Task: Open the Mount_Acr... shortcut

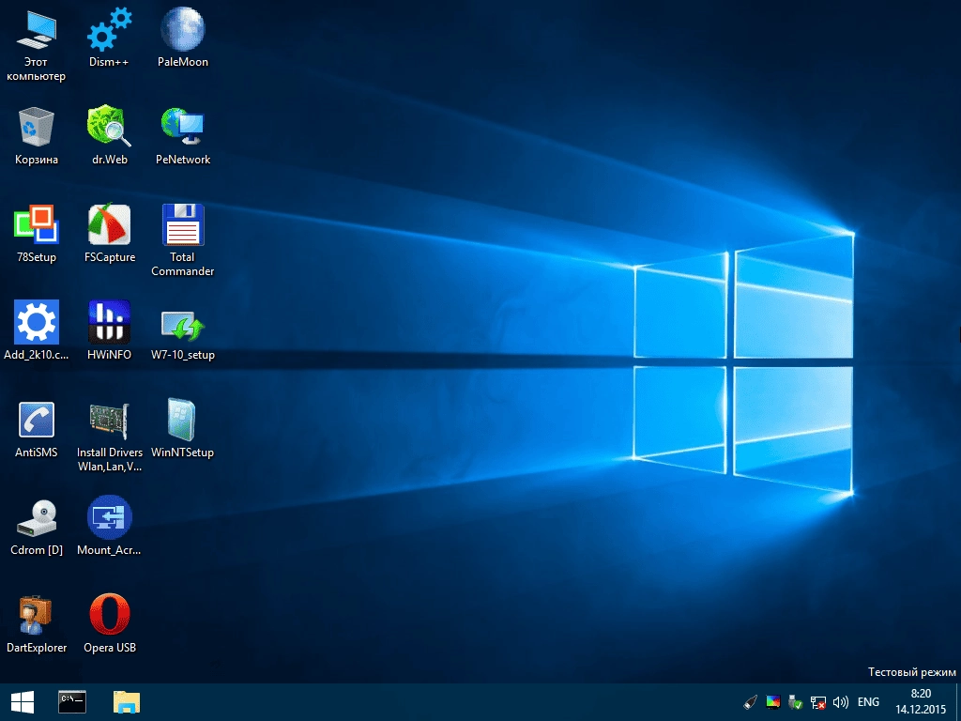Action: pyautogui.click(x=109, y=517)
